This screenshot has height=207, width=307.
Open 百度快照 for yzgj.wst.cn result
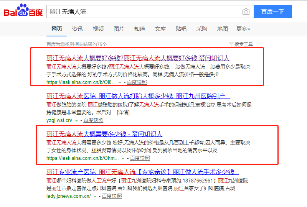(x=93, y=120)
